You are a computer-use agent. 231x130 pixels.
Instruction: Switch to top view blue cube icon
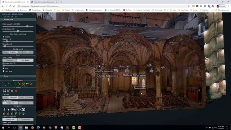20,114
